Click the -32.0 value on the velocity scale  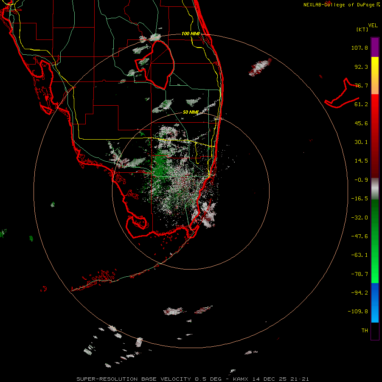[360, 218]
